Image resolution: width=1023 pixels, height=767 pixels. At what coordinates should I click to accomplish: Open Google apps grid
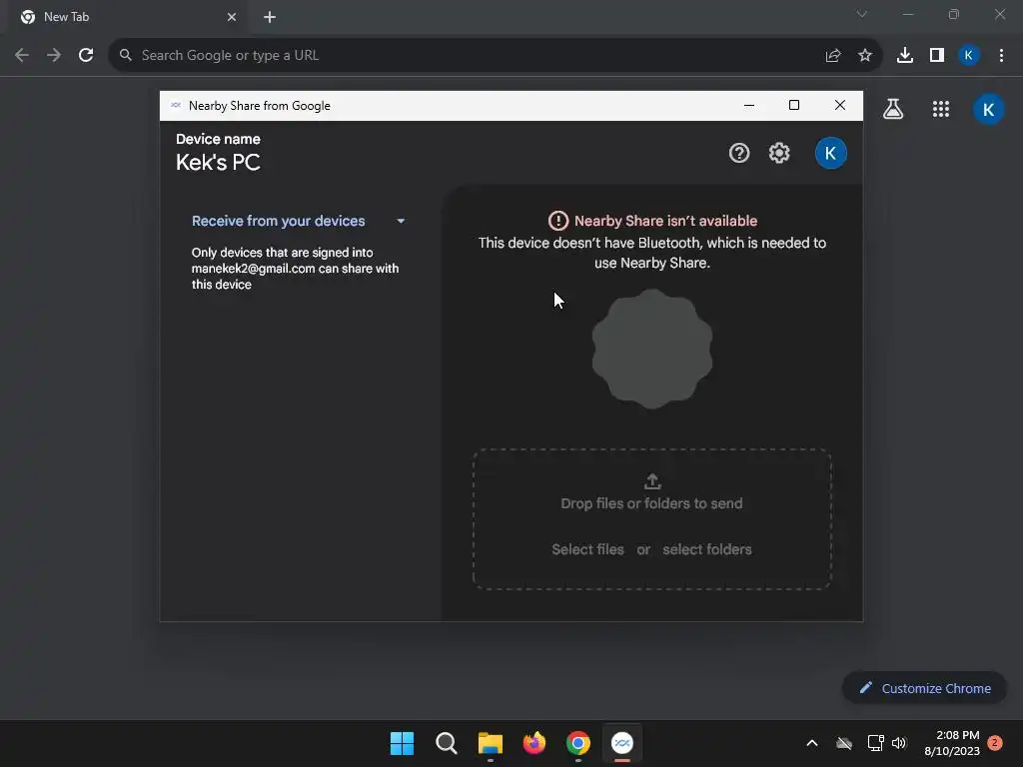(x=941, y=109)
